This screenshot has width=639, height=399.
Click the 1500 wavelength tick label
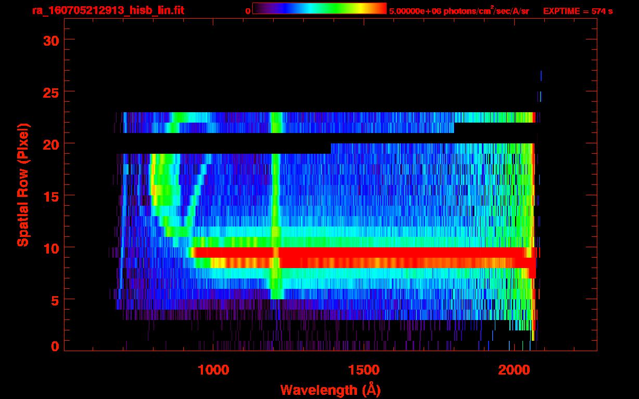pos(363,370)
